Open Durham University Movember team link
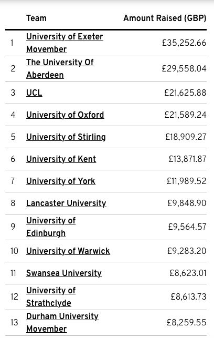 [62, 322]
